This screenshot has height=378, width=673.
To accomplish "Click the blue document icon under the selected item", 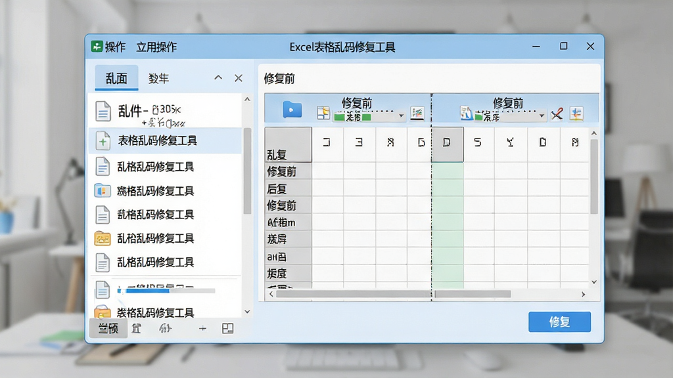I will click(x=103, y=166).
